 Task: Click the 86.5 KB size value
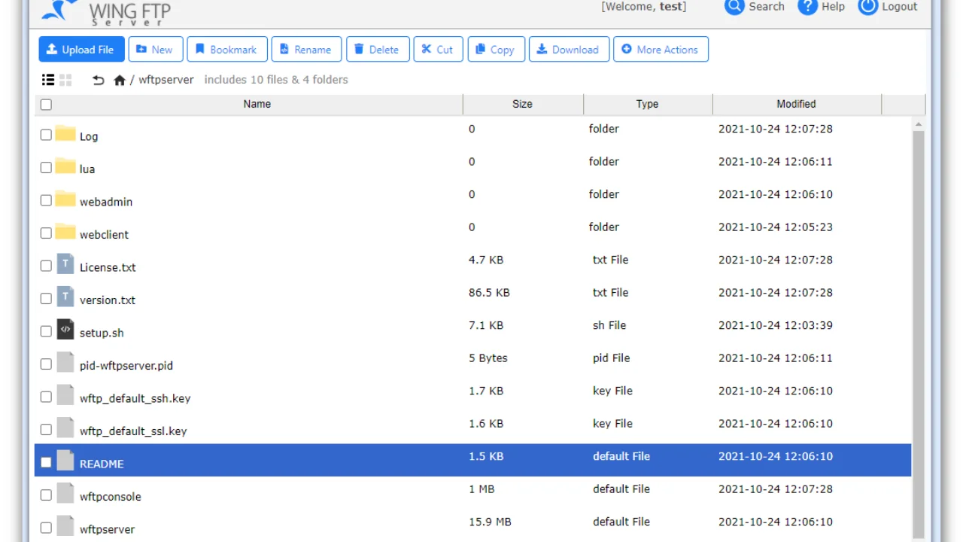pos(489,292)
